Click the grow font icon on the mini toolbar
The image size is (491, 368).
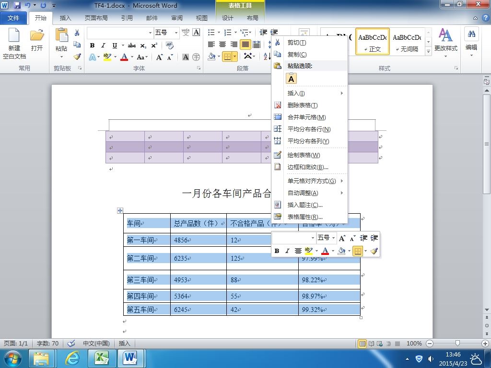(x=342, y=238)
